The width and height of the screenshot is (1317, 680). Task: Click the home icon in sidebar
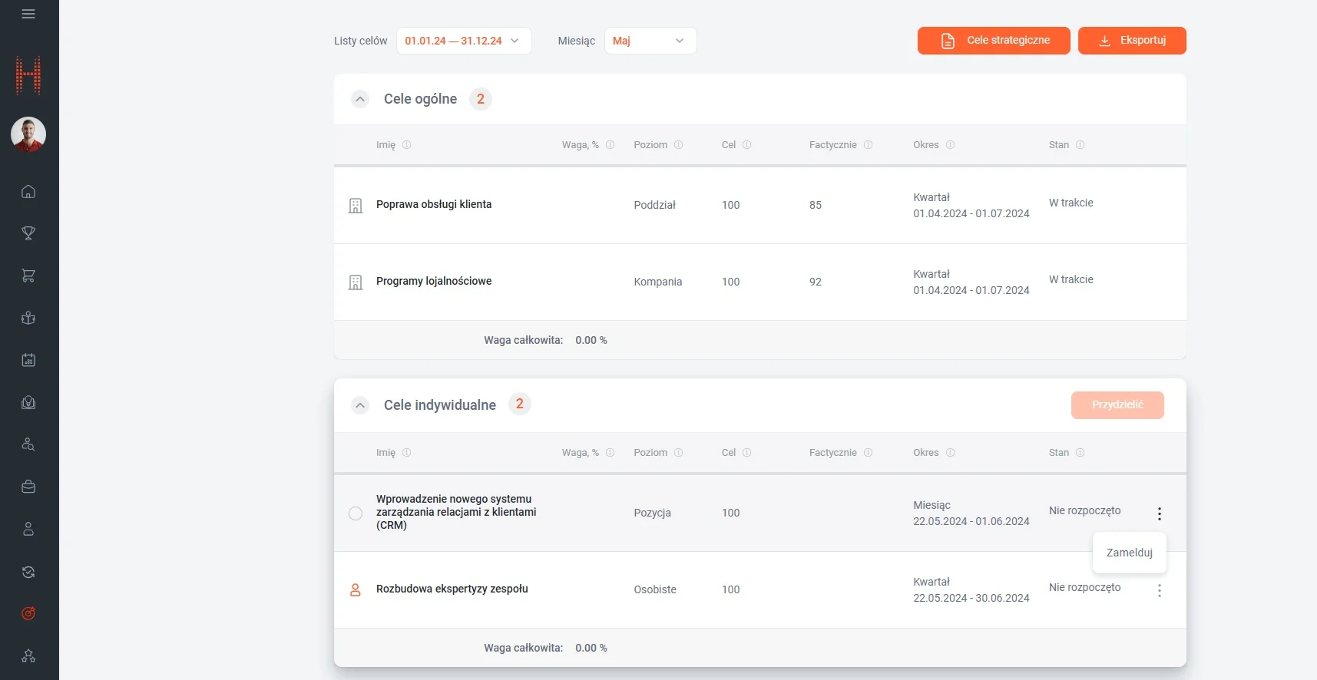click(28, 192)
